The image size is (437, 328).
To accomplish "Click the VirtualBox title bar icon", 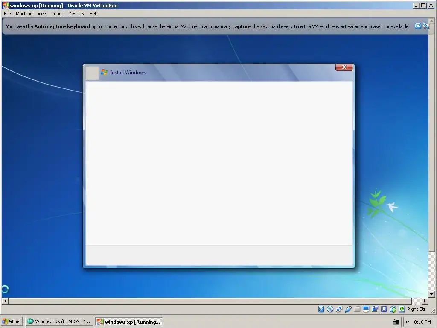I will [6, 5].
